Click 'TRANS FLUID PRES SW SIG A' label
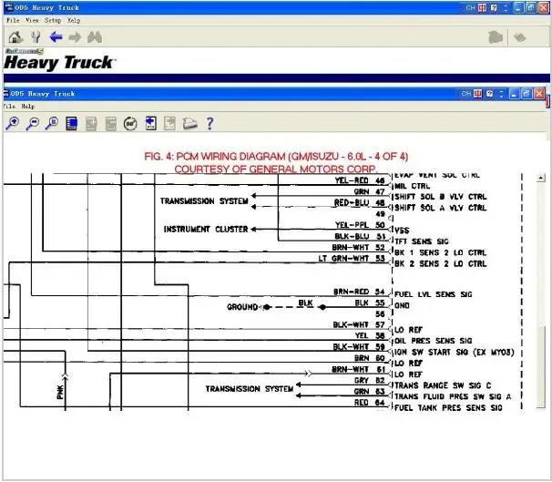The height and width of the screenshot is (482, 552). click(x=453, y=396)
